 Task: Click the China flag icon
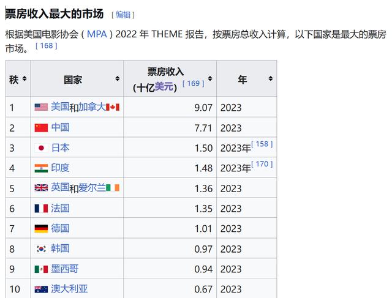tap(41, 128)
